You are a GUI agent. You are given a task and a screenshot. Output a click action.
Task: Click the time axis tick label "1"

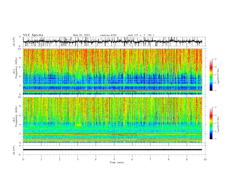(41, 159)
